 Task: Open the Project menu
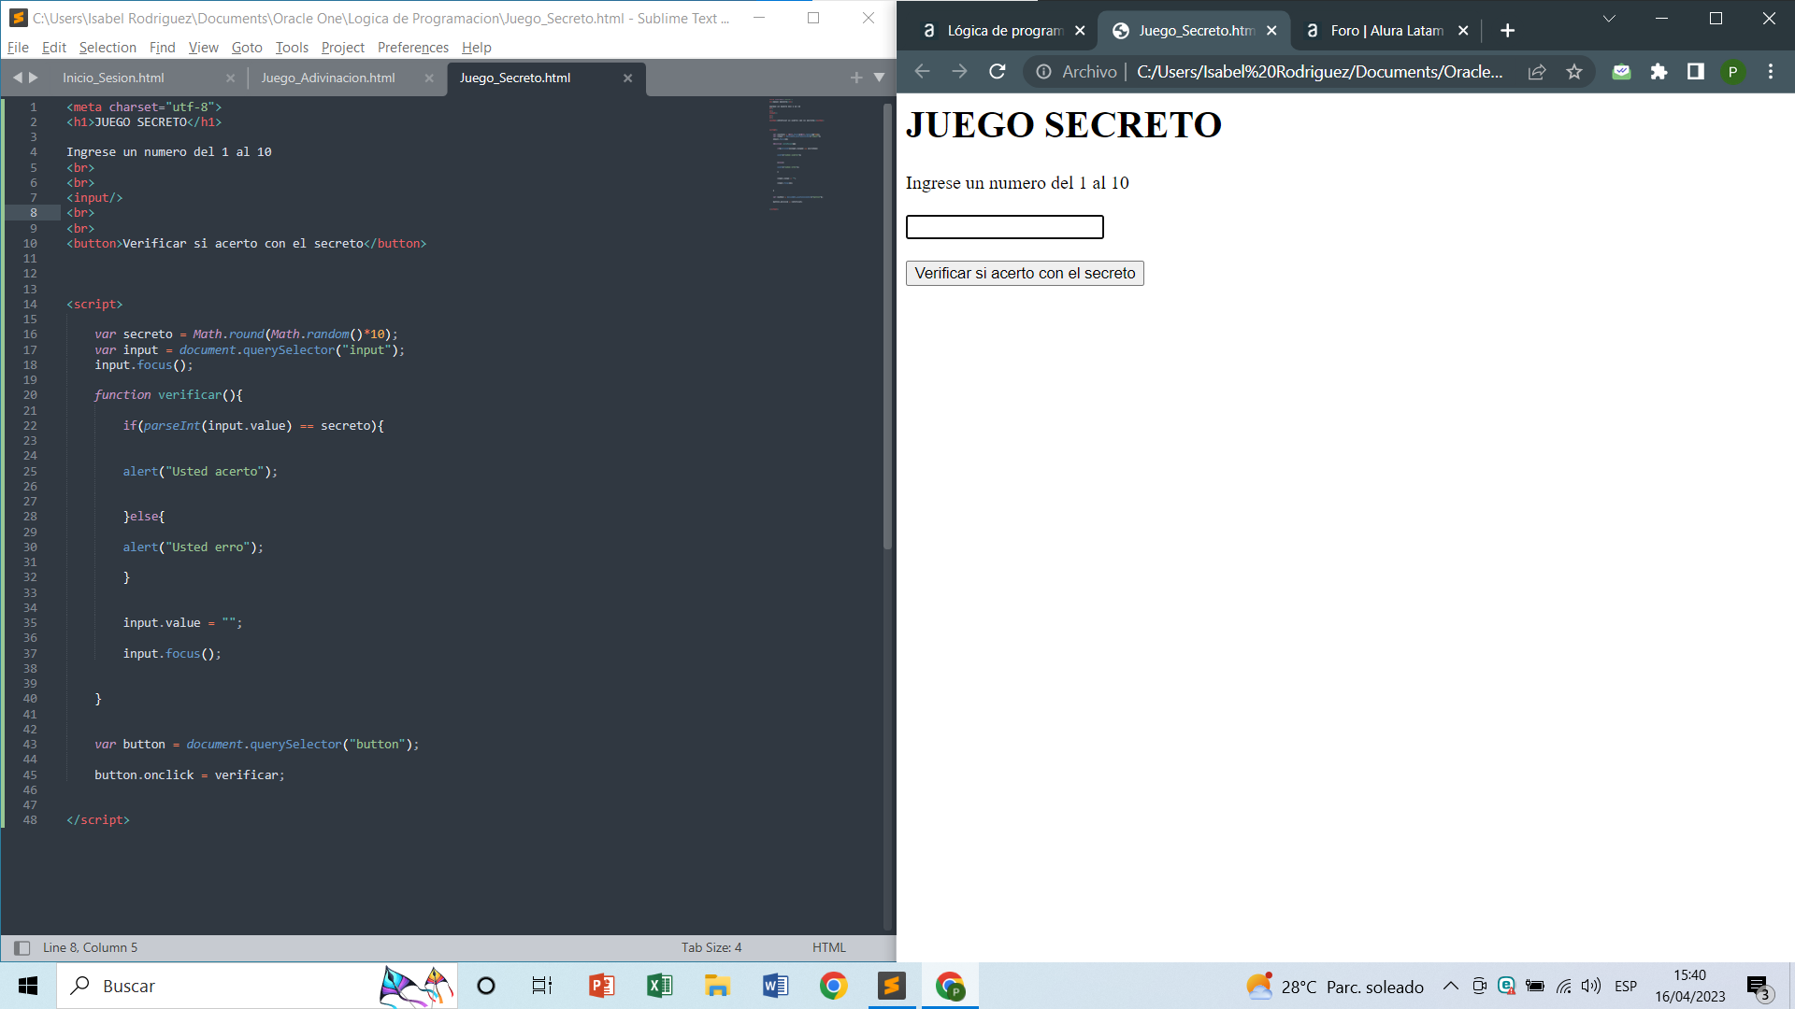pyautogui.click(x=343, y=48)
